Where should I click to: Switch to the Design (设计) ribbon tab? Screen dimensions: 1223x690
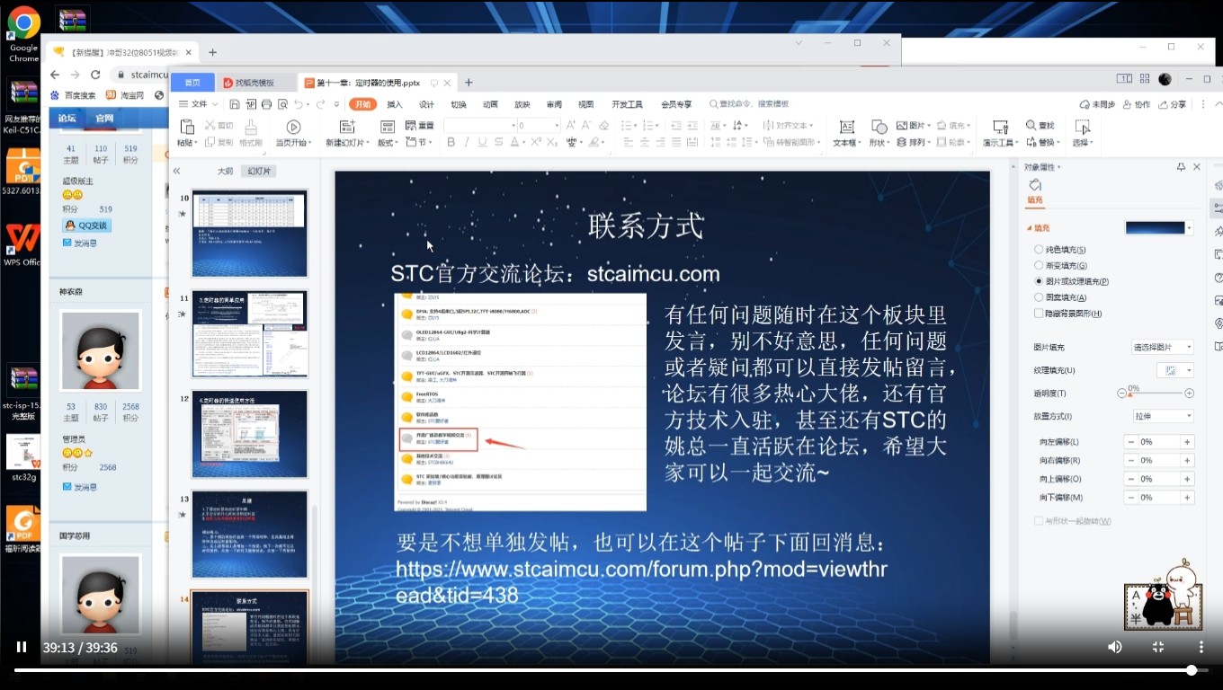(x=426, y=104)
